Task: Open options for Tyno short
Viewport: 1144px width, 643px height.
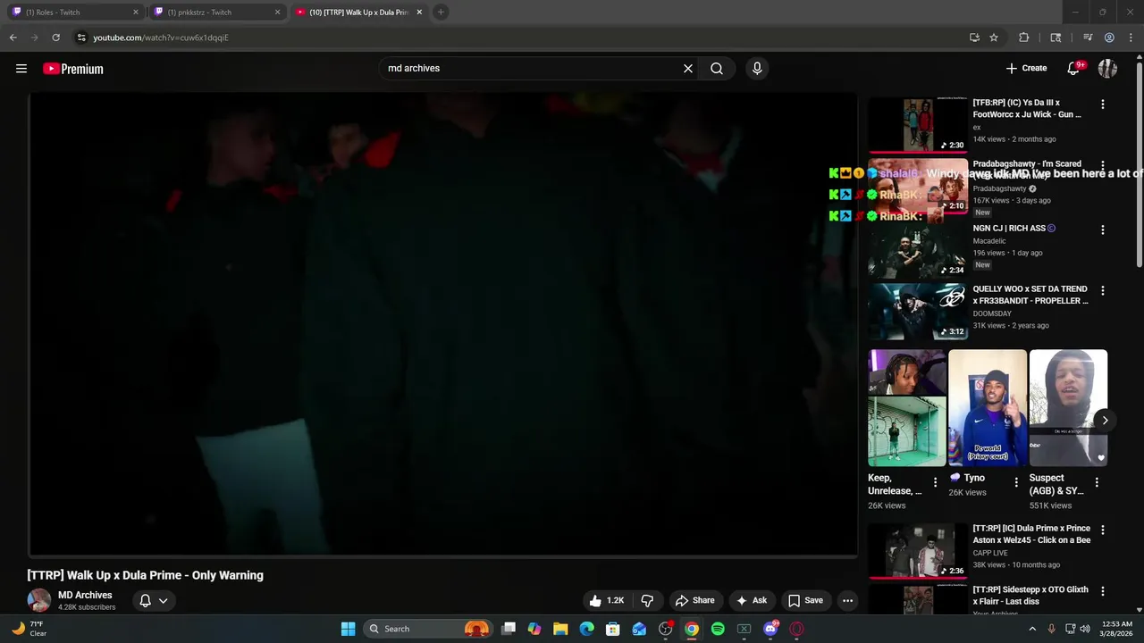Action: point(1015,482)
